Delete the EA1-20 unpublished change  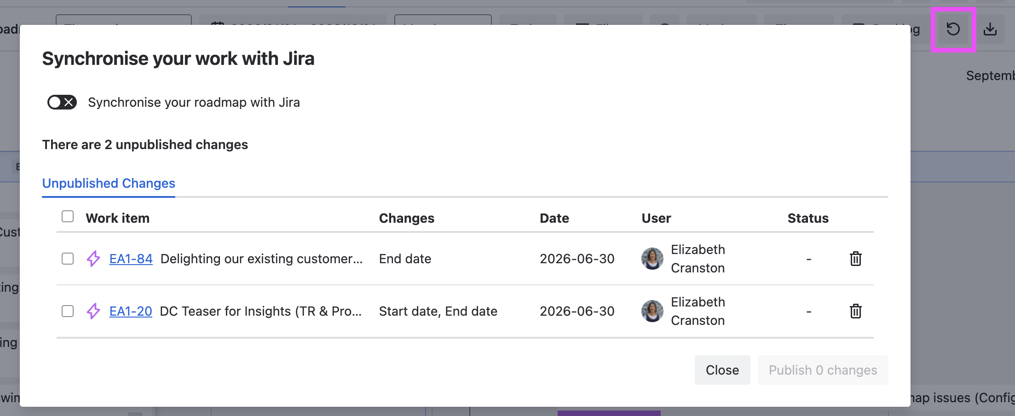point(855,311)
